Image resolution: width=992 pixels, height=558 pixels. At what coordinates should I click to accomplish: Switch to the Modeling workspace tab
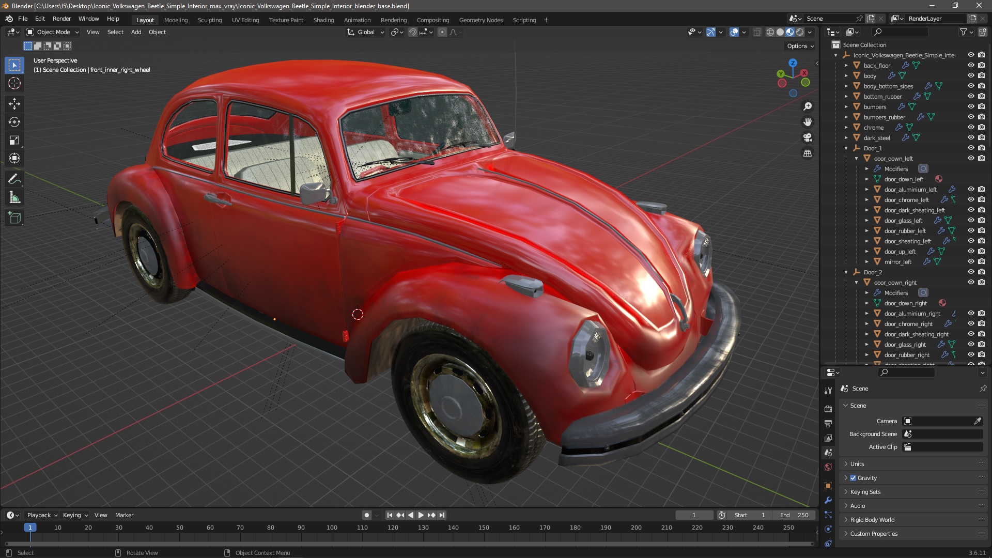(176, 20)
